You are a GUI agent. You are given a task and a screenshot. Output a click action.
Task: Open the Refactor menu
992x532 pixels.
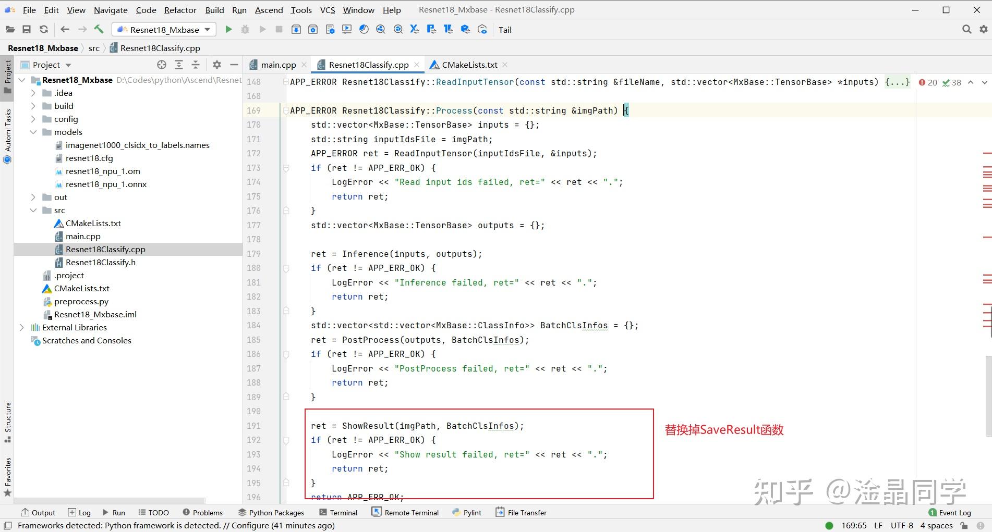(180, 10)
